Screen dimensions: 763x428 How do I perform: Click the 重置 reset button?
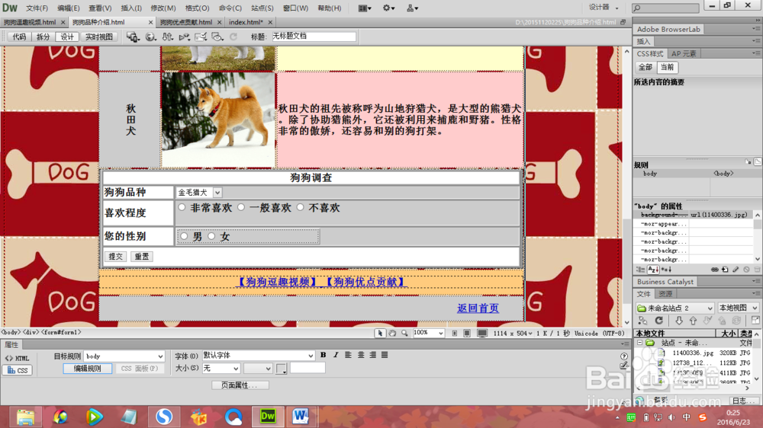click(142, 257)
